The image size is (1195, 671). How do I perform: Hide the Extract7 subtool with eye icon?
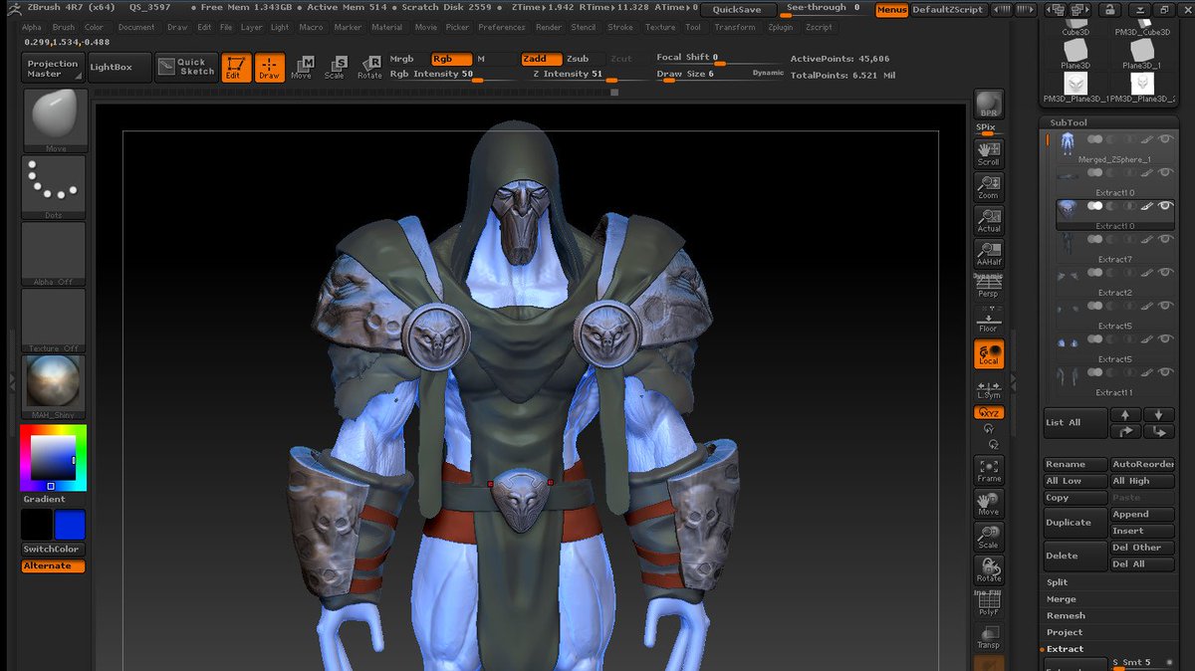1165,239
